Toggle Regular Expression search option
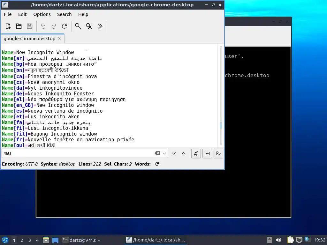Screen dimensions: 327x245 point(218,153)
